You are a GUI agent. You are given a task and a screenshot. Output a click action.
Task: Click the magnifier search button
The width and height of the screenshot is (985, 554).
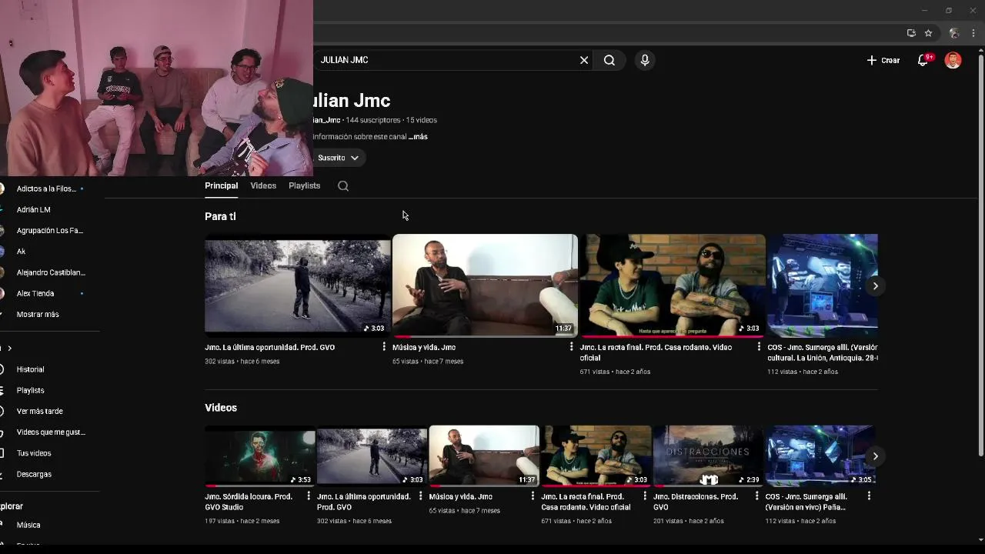(x=609, y=60)
